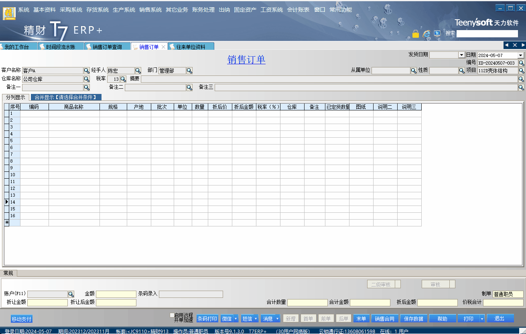Image resolution: width=526 pixels, height=334 pixels.
Task: Open the 日期 dropdown arrow
Action: 521,55
